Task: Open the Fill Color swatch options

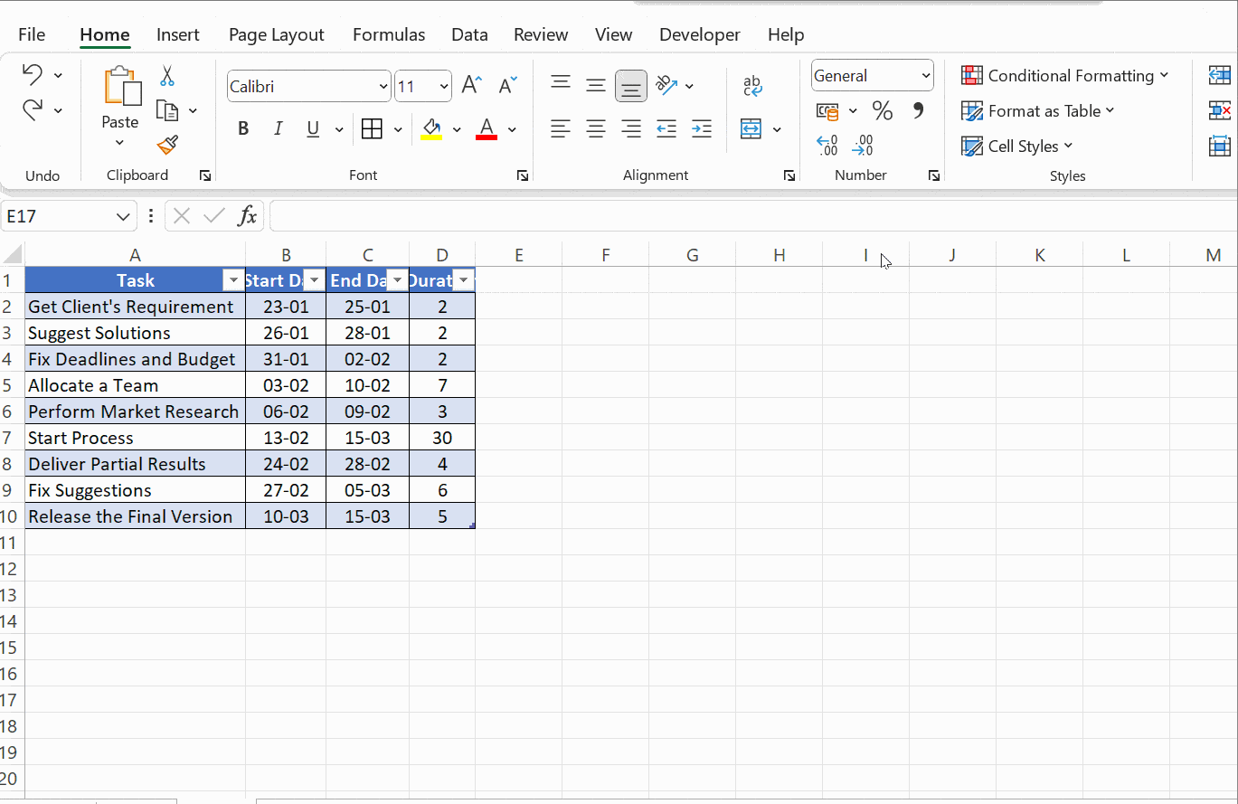Action: 457,128
